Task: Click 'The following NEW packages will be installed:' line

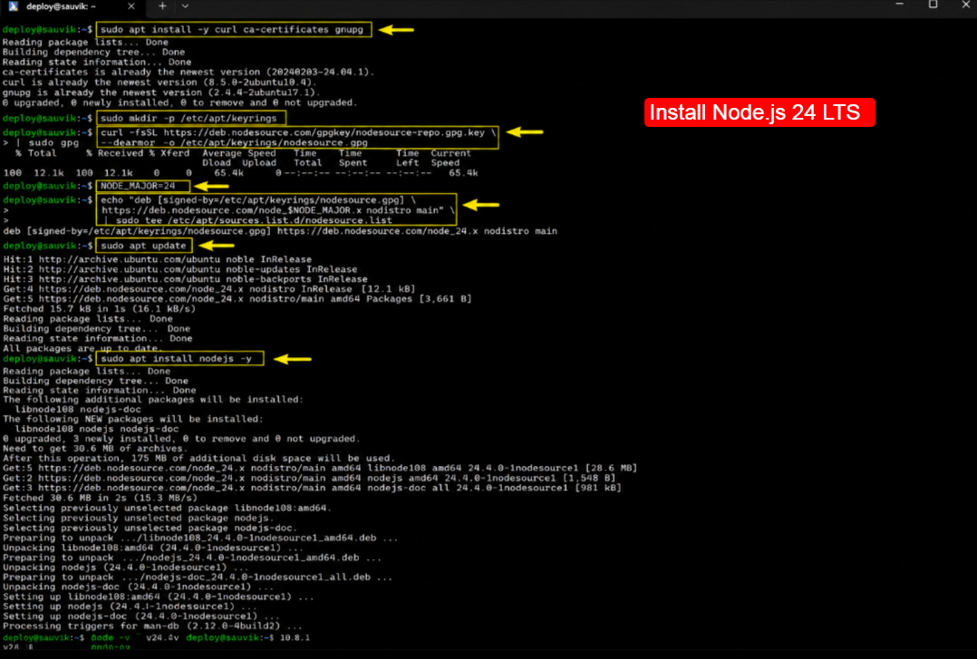Action: pos(133,419)
